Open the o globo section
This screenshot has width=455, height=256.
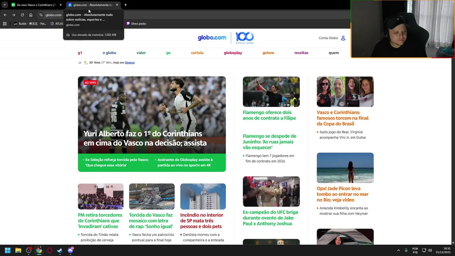[x=109, y=53]
